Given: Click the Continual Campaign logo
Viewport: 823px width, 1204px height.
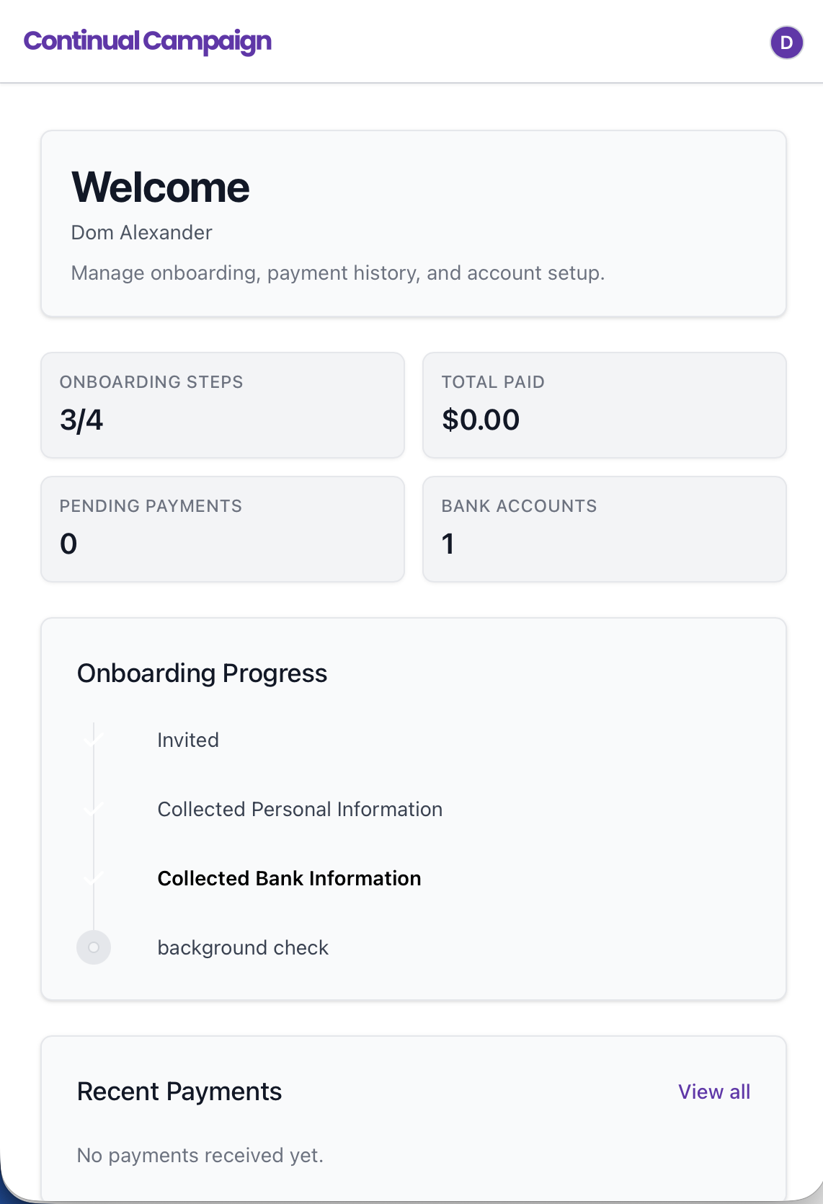Looking at the screenshot, I should 148,41.
